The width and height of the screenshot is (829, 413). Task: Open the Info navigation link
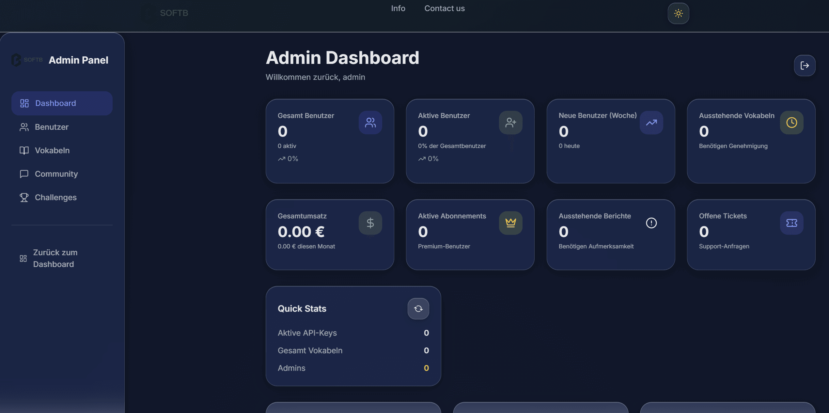[398, 8]
